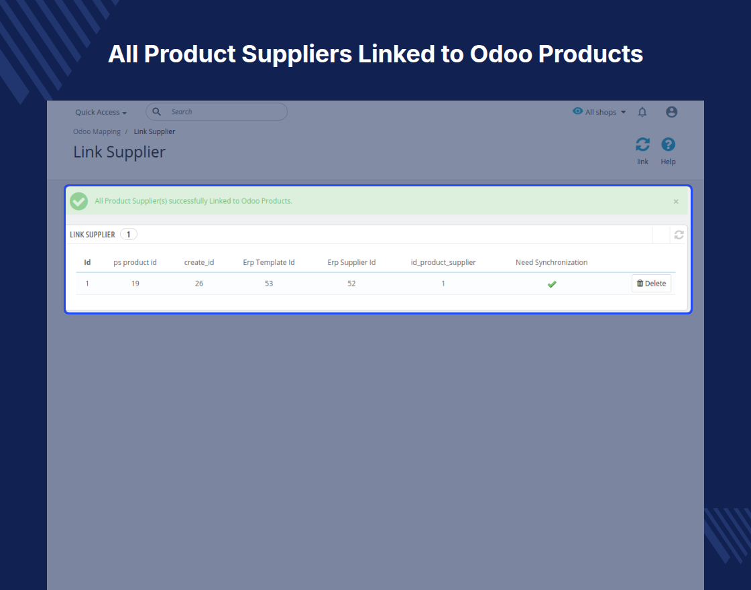Image resolution: width=751 pixels, height=590 pixels.
Task: Delete the supplier link row 1
Action: pyautogui.click(x=651, y=284)
